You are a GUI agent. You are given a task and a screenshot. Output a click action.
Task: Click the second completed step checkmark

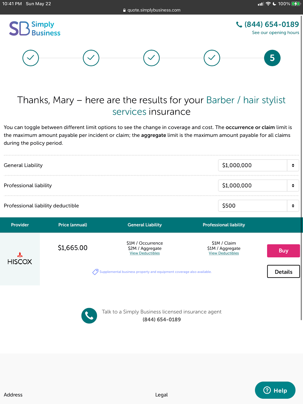(x=91, y=58)
